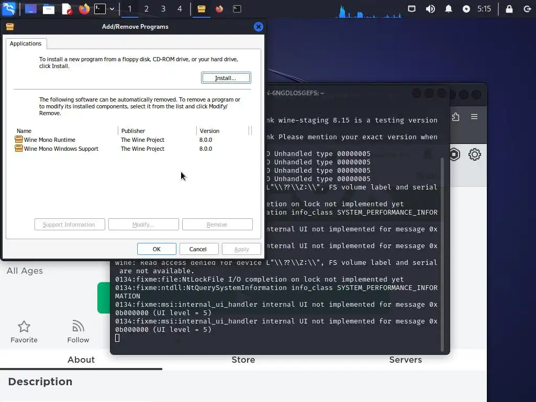Screen dimensions: 536x402
Task: Switch to workspace 4
Action: [x=180, y=9]
